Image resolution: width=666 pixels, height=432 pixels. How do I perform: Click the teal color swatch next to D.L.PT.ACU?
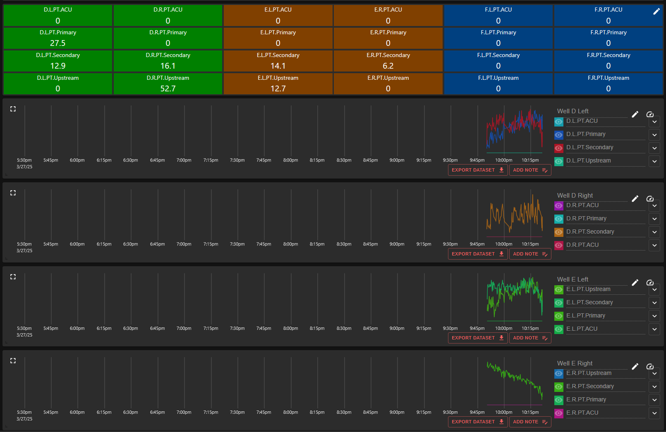(x=558, y=122)
